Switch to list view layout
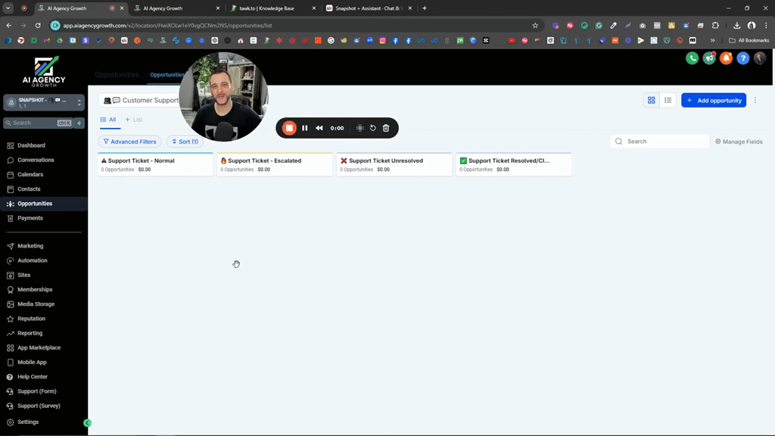 pyautogui.click(x=667, y=100)
